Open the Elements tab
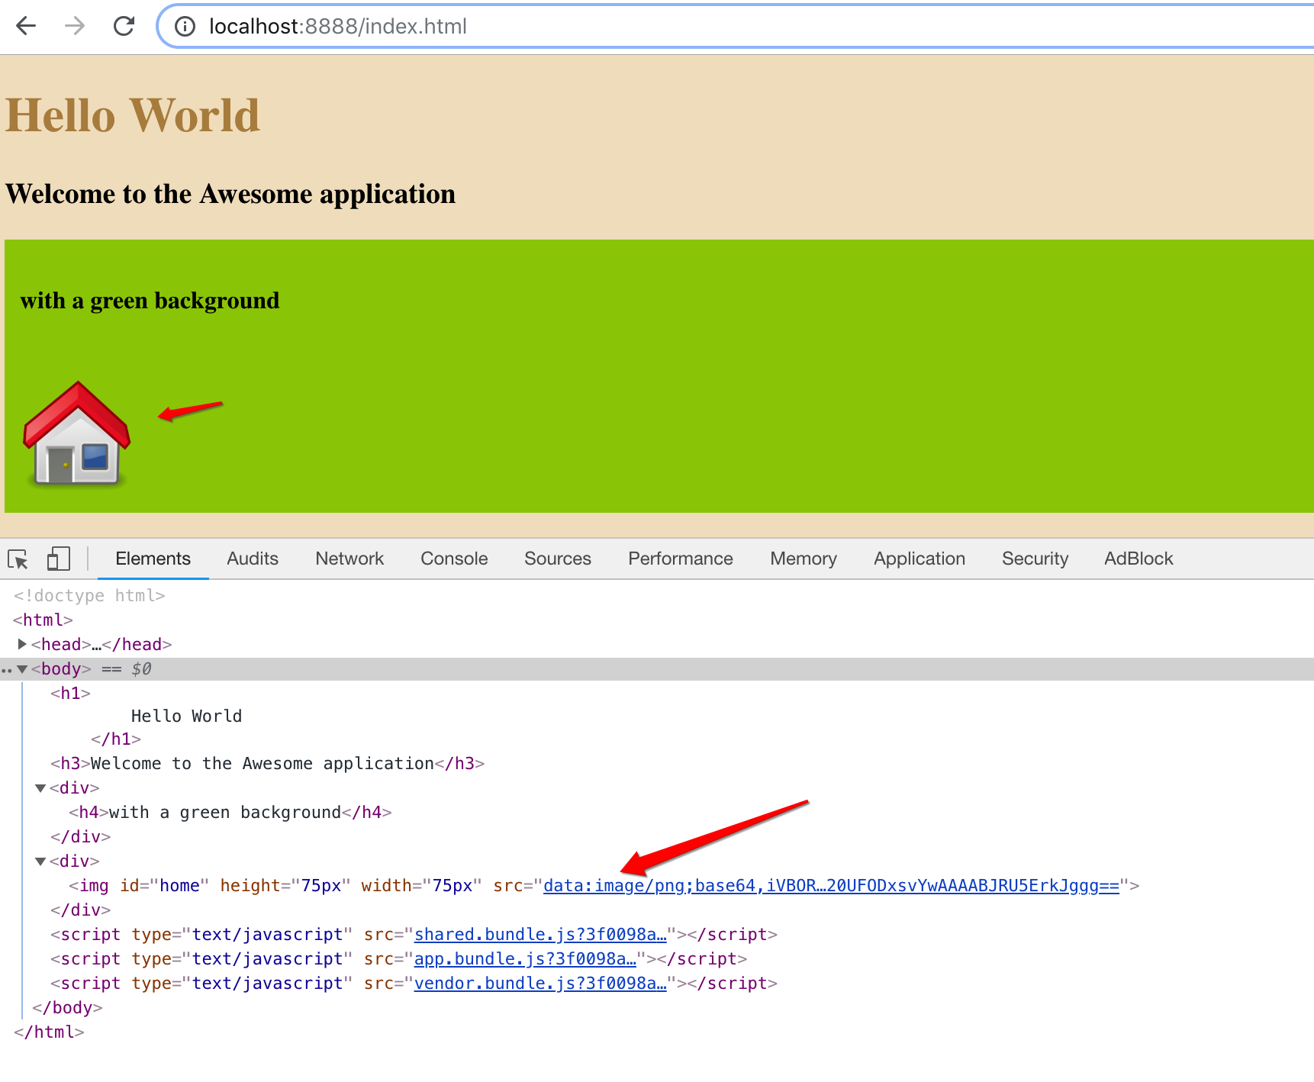 point(153,559)
